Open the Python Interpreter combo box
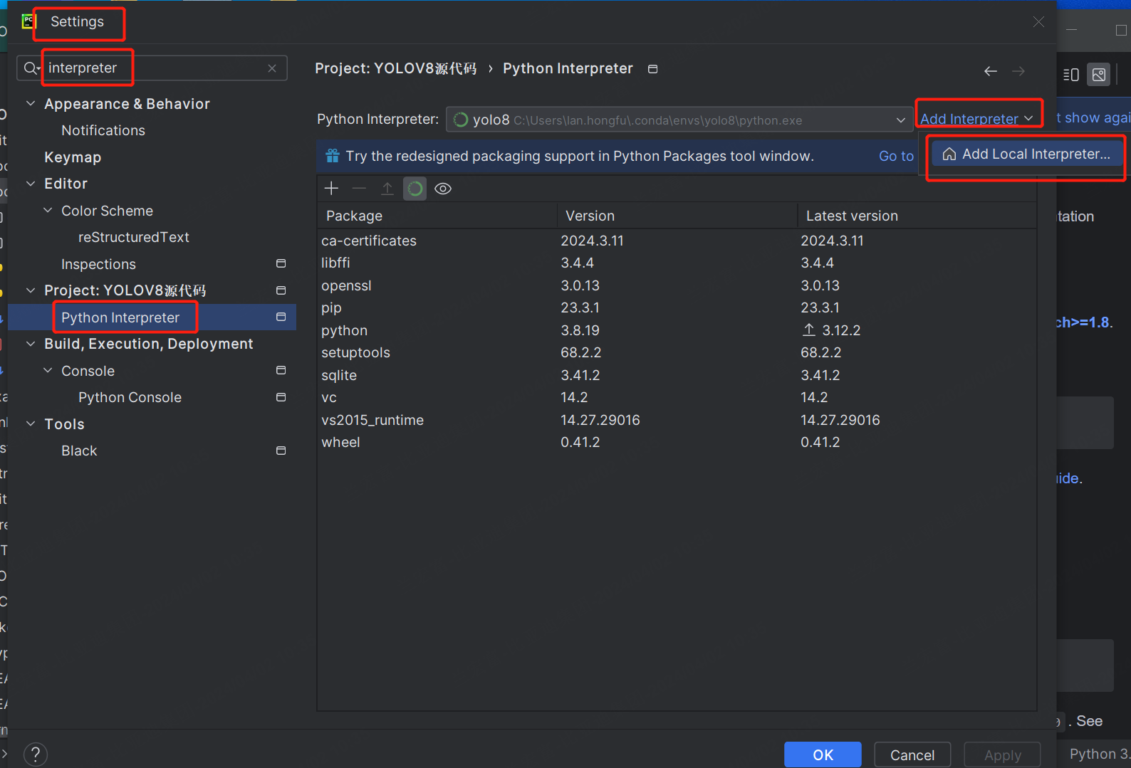The height and width of the screenshot is (768, 1131). [679, 120]
